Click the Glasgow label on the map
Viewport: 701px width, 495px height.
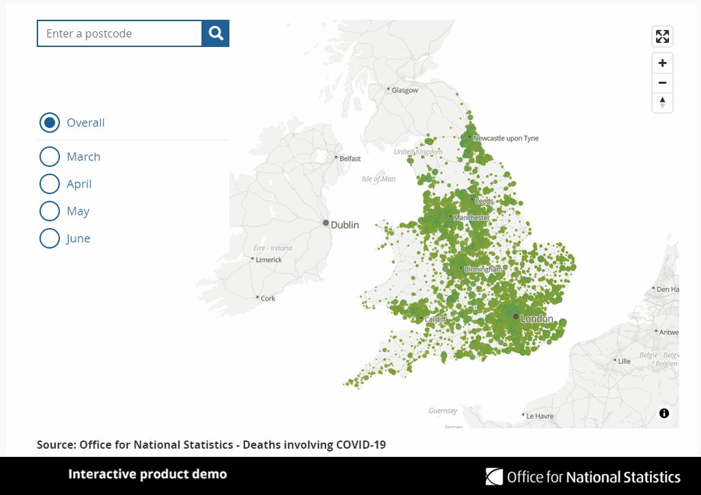[405, 91]
